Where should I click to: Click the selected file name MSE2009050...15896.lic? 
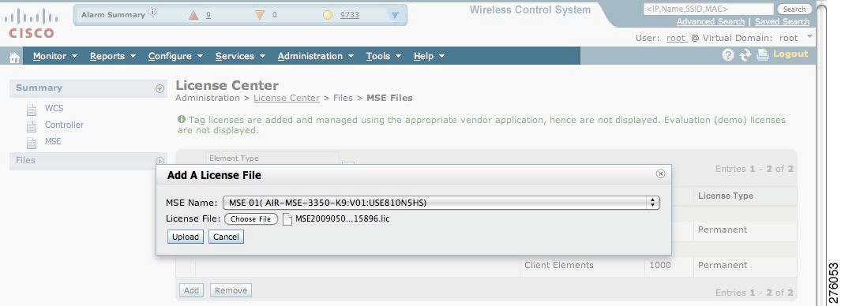coord(342,219)
